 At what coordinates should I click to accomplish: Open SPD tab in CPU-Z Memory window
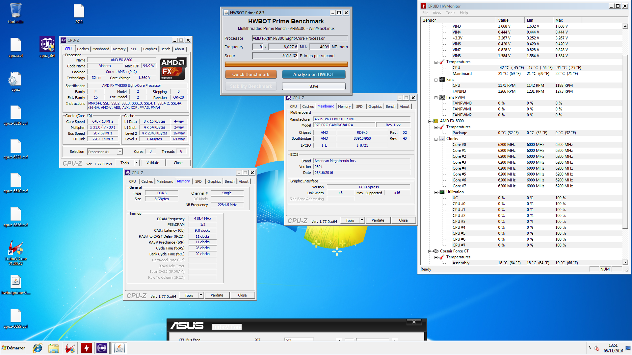click(x=198, y=181)
